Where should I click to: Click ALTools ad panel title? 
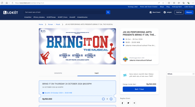pyautogui.click(x=170, y=74)
